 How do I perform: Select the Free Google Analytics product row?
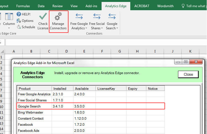click(91, 94)
